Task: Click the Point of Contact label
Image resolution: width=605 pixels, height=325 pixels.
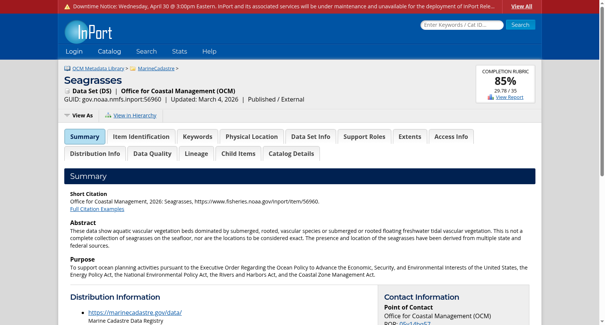Action: tap(408, 307)
